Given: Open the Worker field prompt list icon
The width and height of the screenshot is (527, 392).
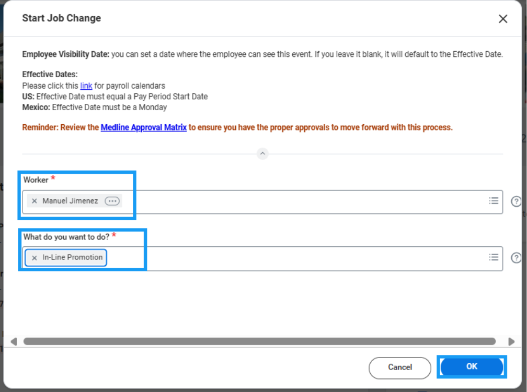Looking at the screenshot, I should tap(493, 201).
